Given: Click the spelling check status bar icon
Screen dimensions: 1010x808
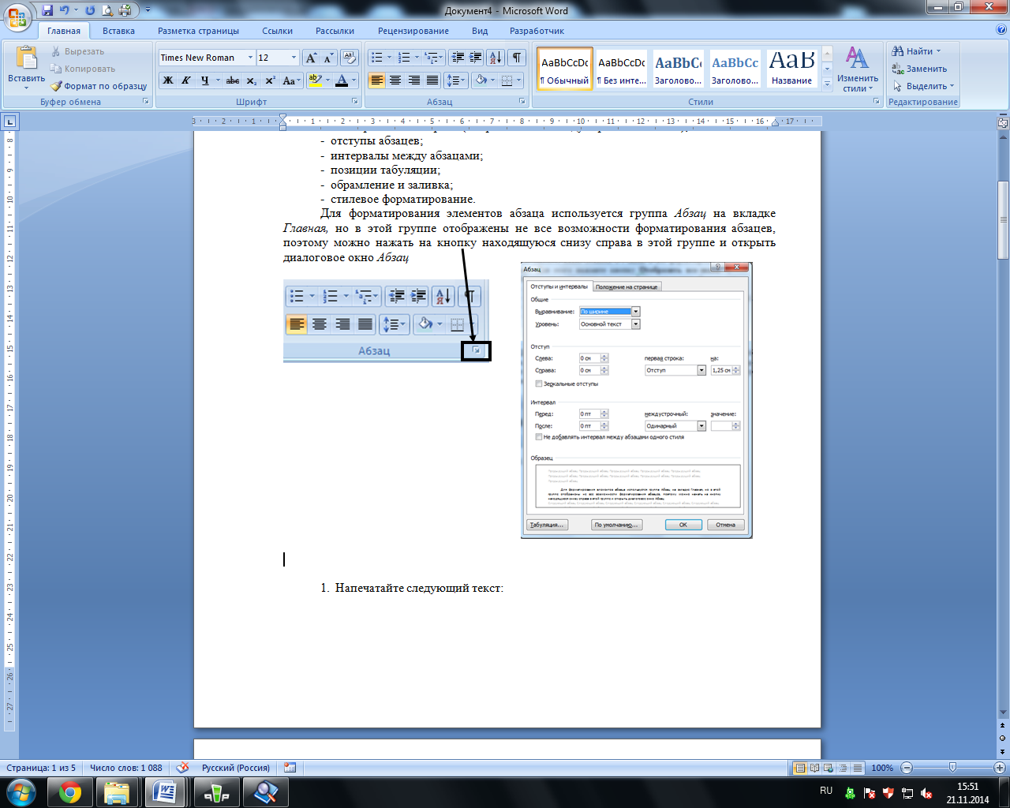Looking at the screenshot, I should [183, 767].
